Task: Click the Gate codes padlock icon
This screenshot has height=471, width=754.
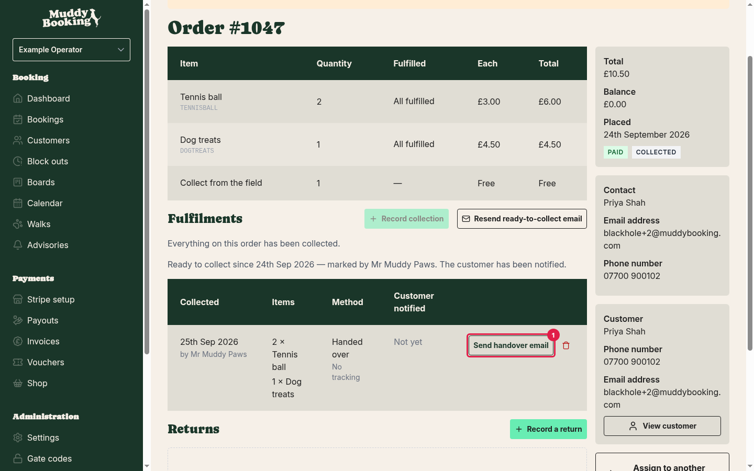Action: click(18, 458)
